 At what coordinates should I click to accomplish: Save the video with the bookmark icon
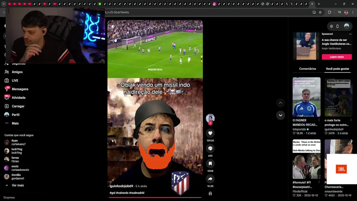coord(210,164)
